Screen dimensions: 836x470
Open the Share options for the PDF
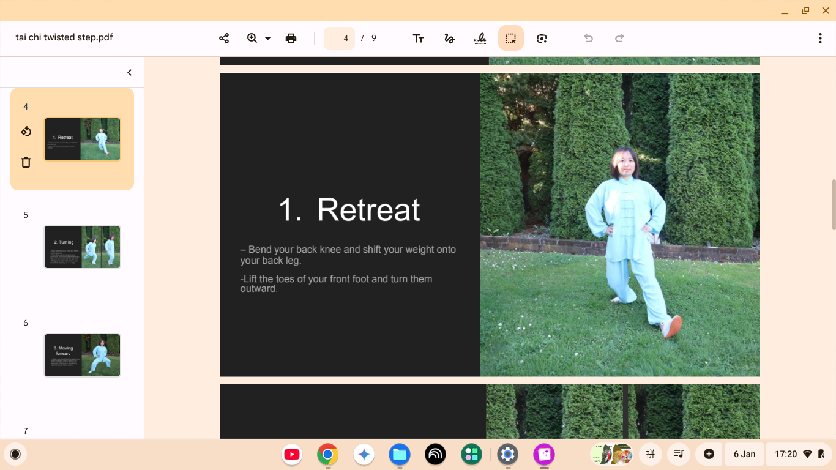coord(223,37)
